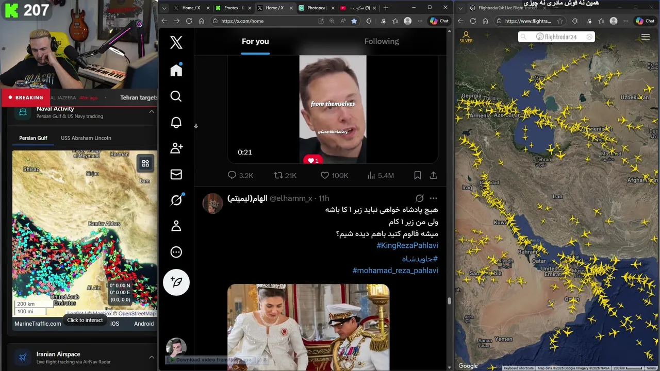660x371 pixels.
Task: Open map layers button on MarineTraffic map
Action: [x=145, y=163]
